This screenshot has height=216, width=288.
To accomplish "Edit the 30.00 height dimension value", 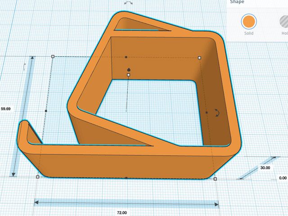I will pyautogui.click(x=265, y=168).
